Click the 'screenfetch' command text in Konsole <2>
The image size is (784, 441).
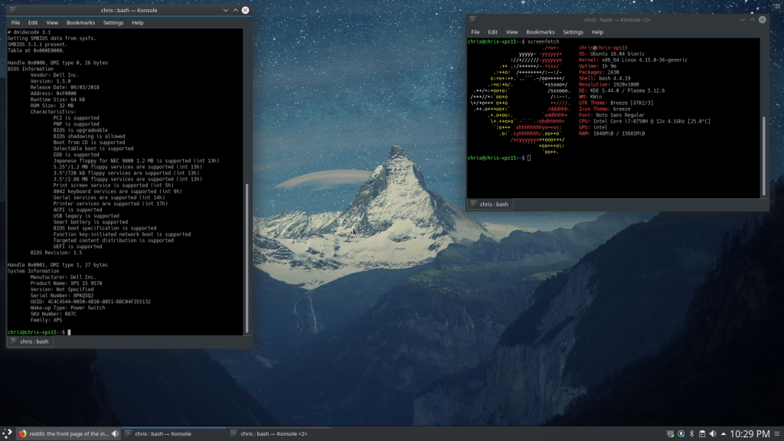[543, 41]
